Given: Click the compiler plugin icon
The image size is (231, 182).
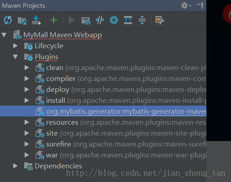Looking at the screenshot, I should 40,79.
